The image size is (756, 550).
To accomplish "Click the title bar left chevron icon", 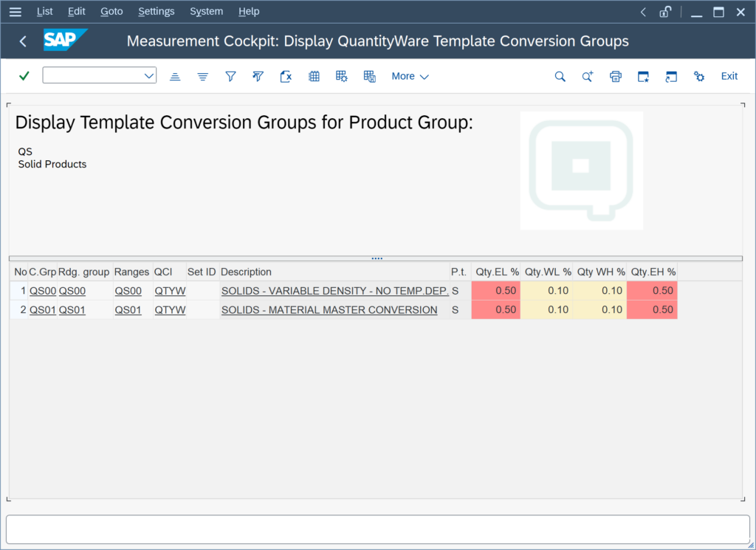I will [x=643, y=12].
